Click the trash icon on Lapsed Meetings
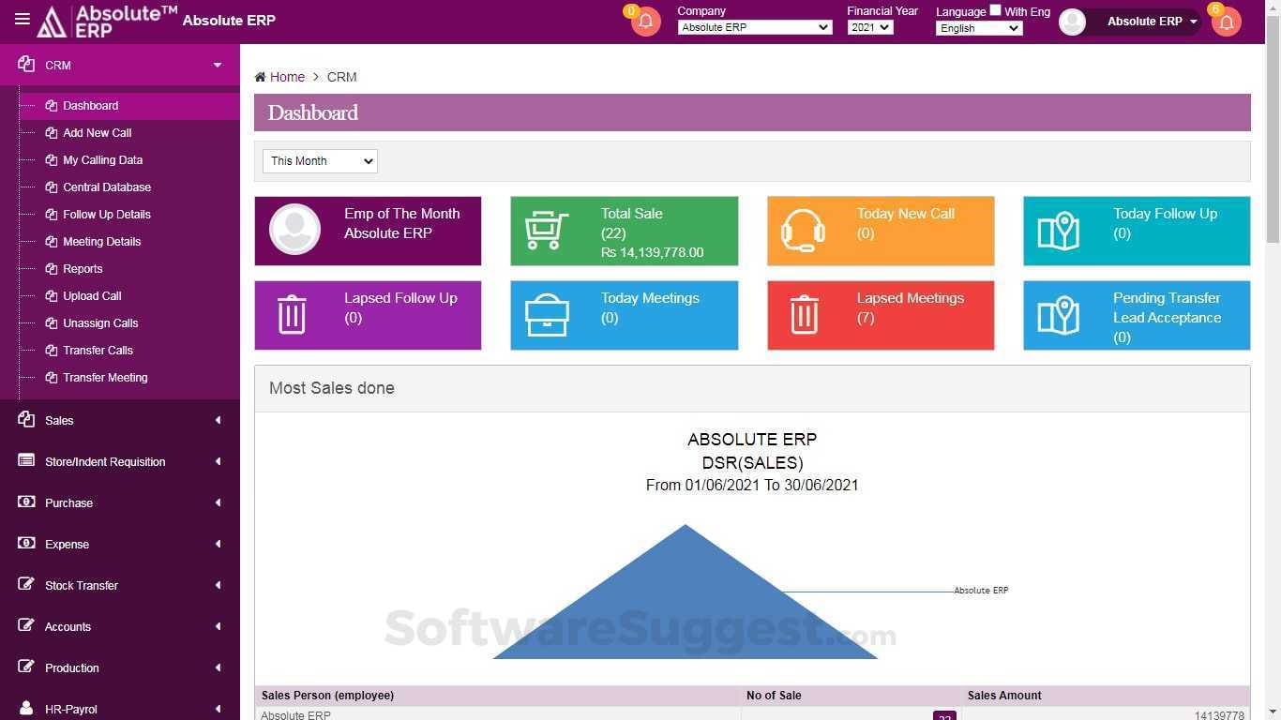 point(804,315)
